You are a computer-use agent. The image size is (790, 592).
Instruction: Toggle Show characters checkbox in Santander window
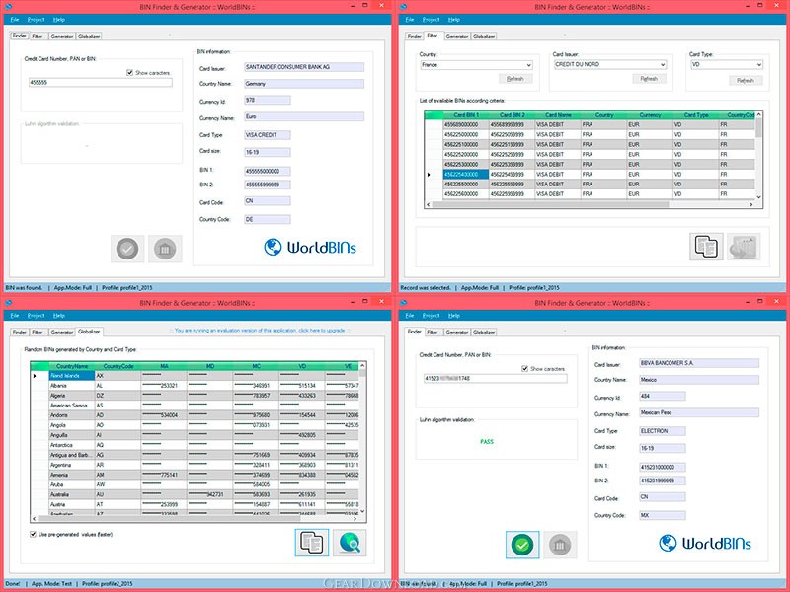[x=130, y=73]
